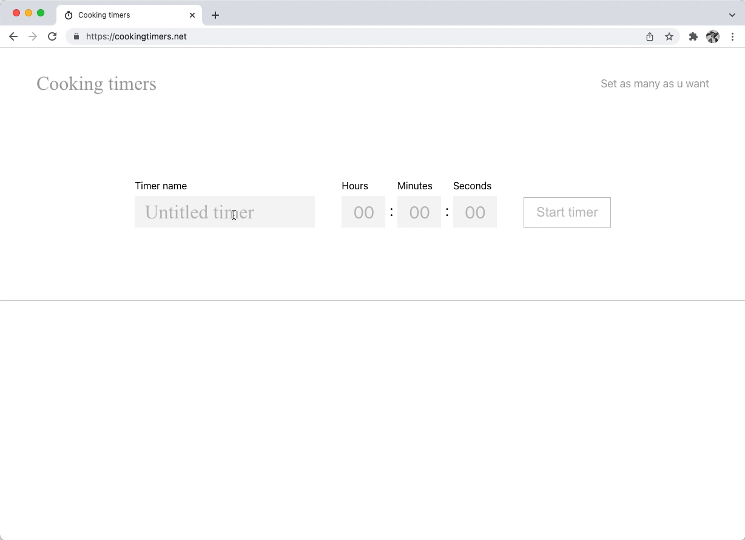The width and height of the screenshot is (745, 540).
Task: Open the browser extensions puzzle icon
Action: click(x=693, y=36)
